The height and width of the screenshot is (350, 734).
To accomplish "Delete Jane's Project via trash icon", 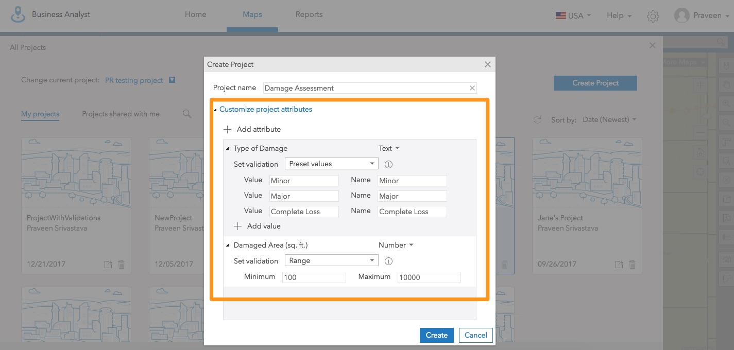I will coord(633,265).
